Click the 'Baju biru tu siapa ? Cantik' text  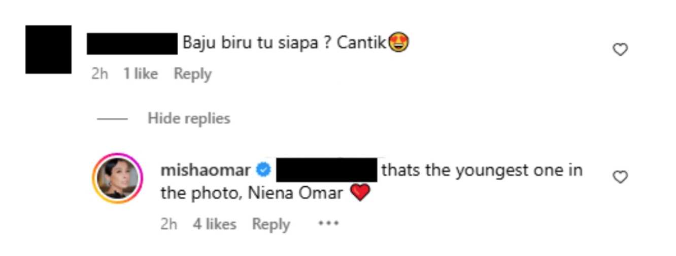tap(284, 43)
